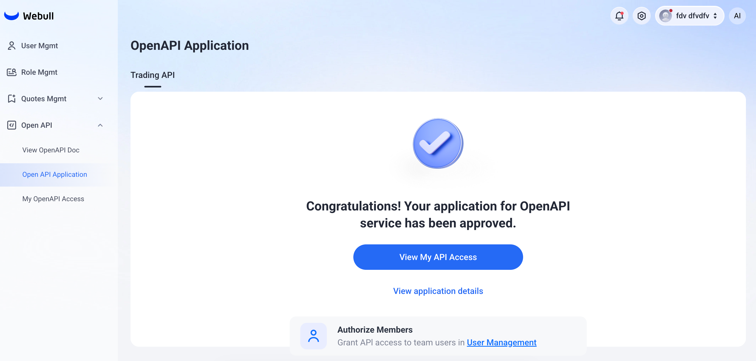756x361 pixels.
Task: Click the Webull logo
Action: [x=29, y=16]
